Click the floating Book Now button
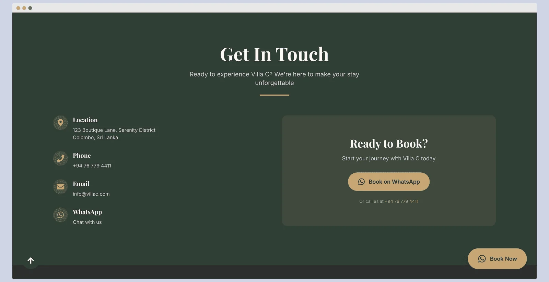This screenshot has height=282, width=549. tap(497, 259)
